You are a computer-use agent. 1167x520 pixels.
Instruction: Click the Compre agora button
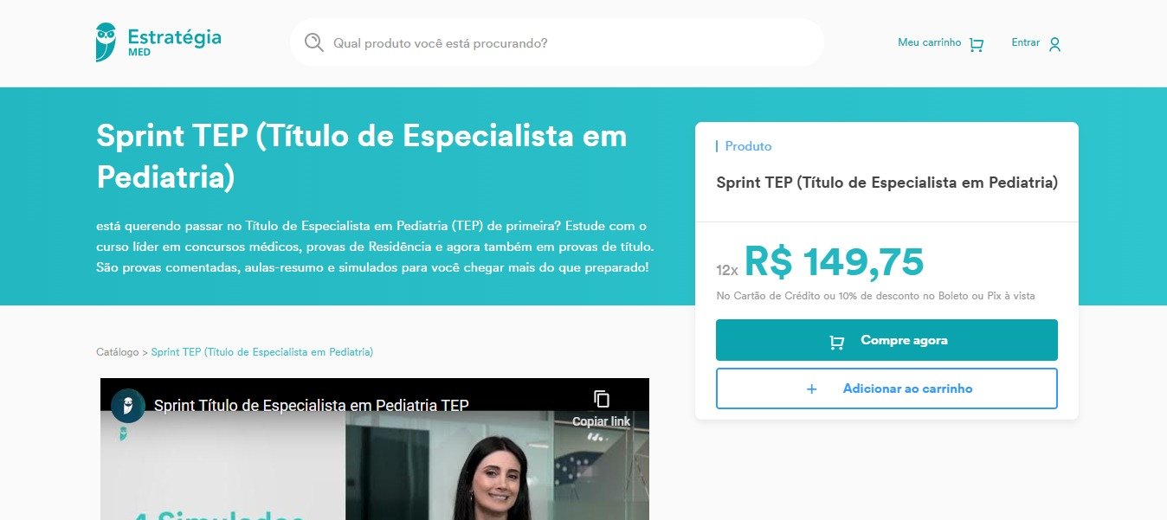pos(887,340)
